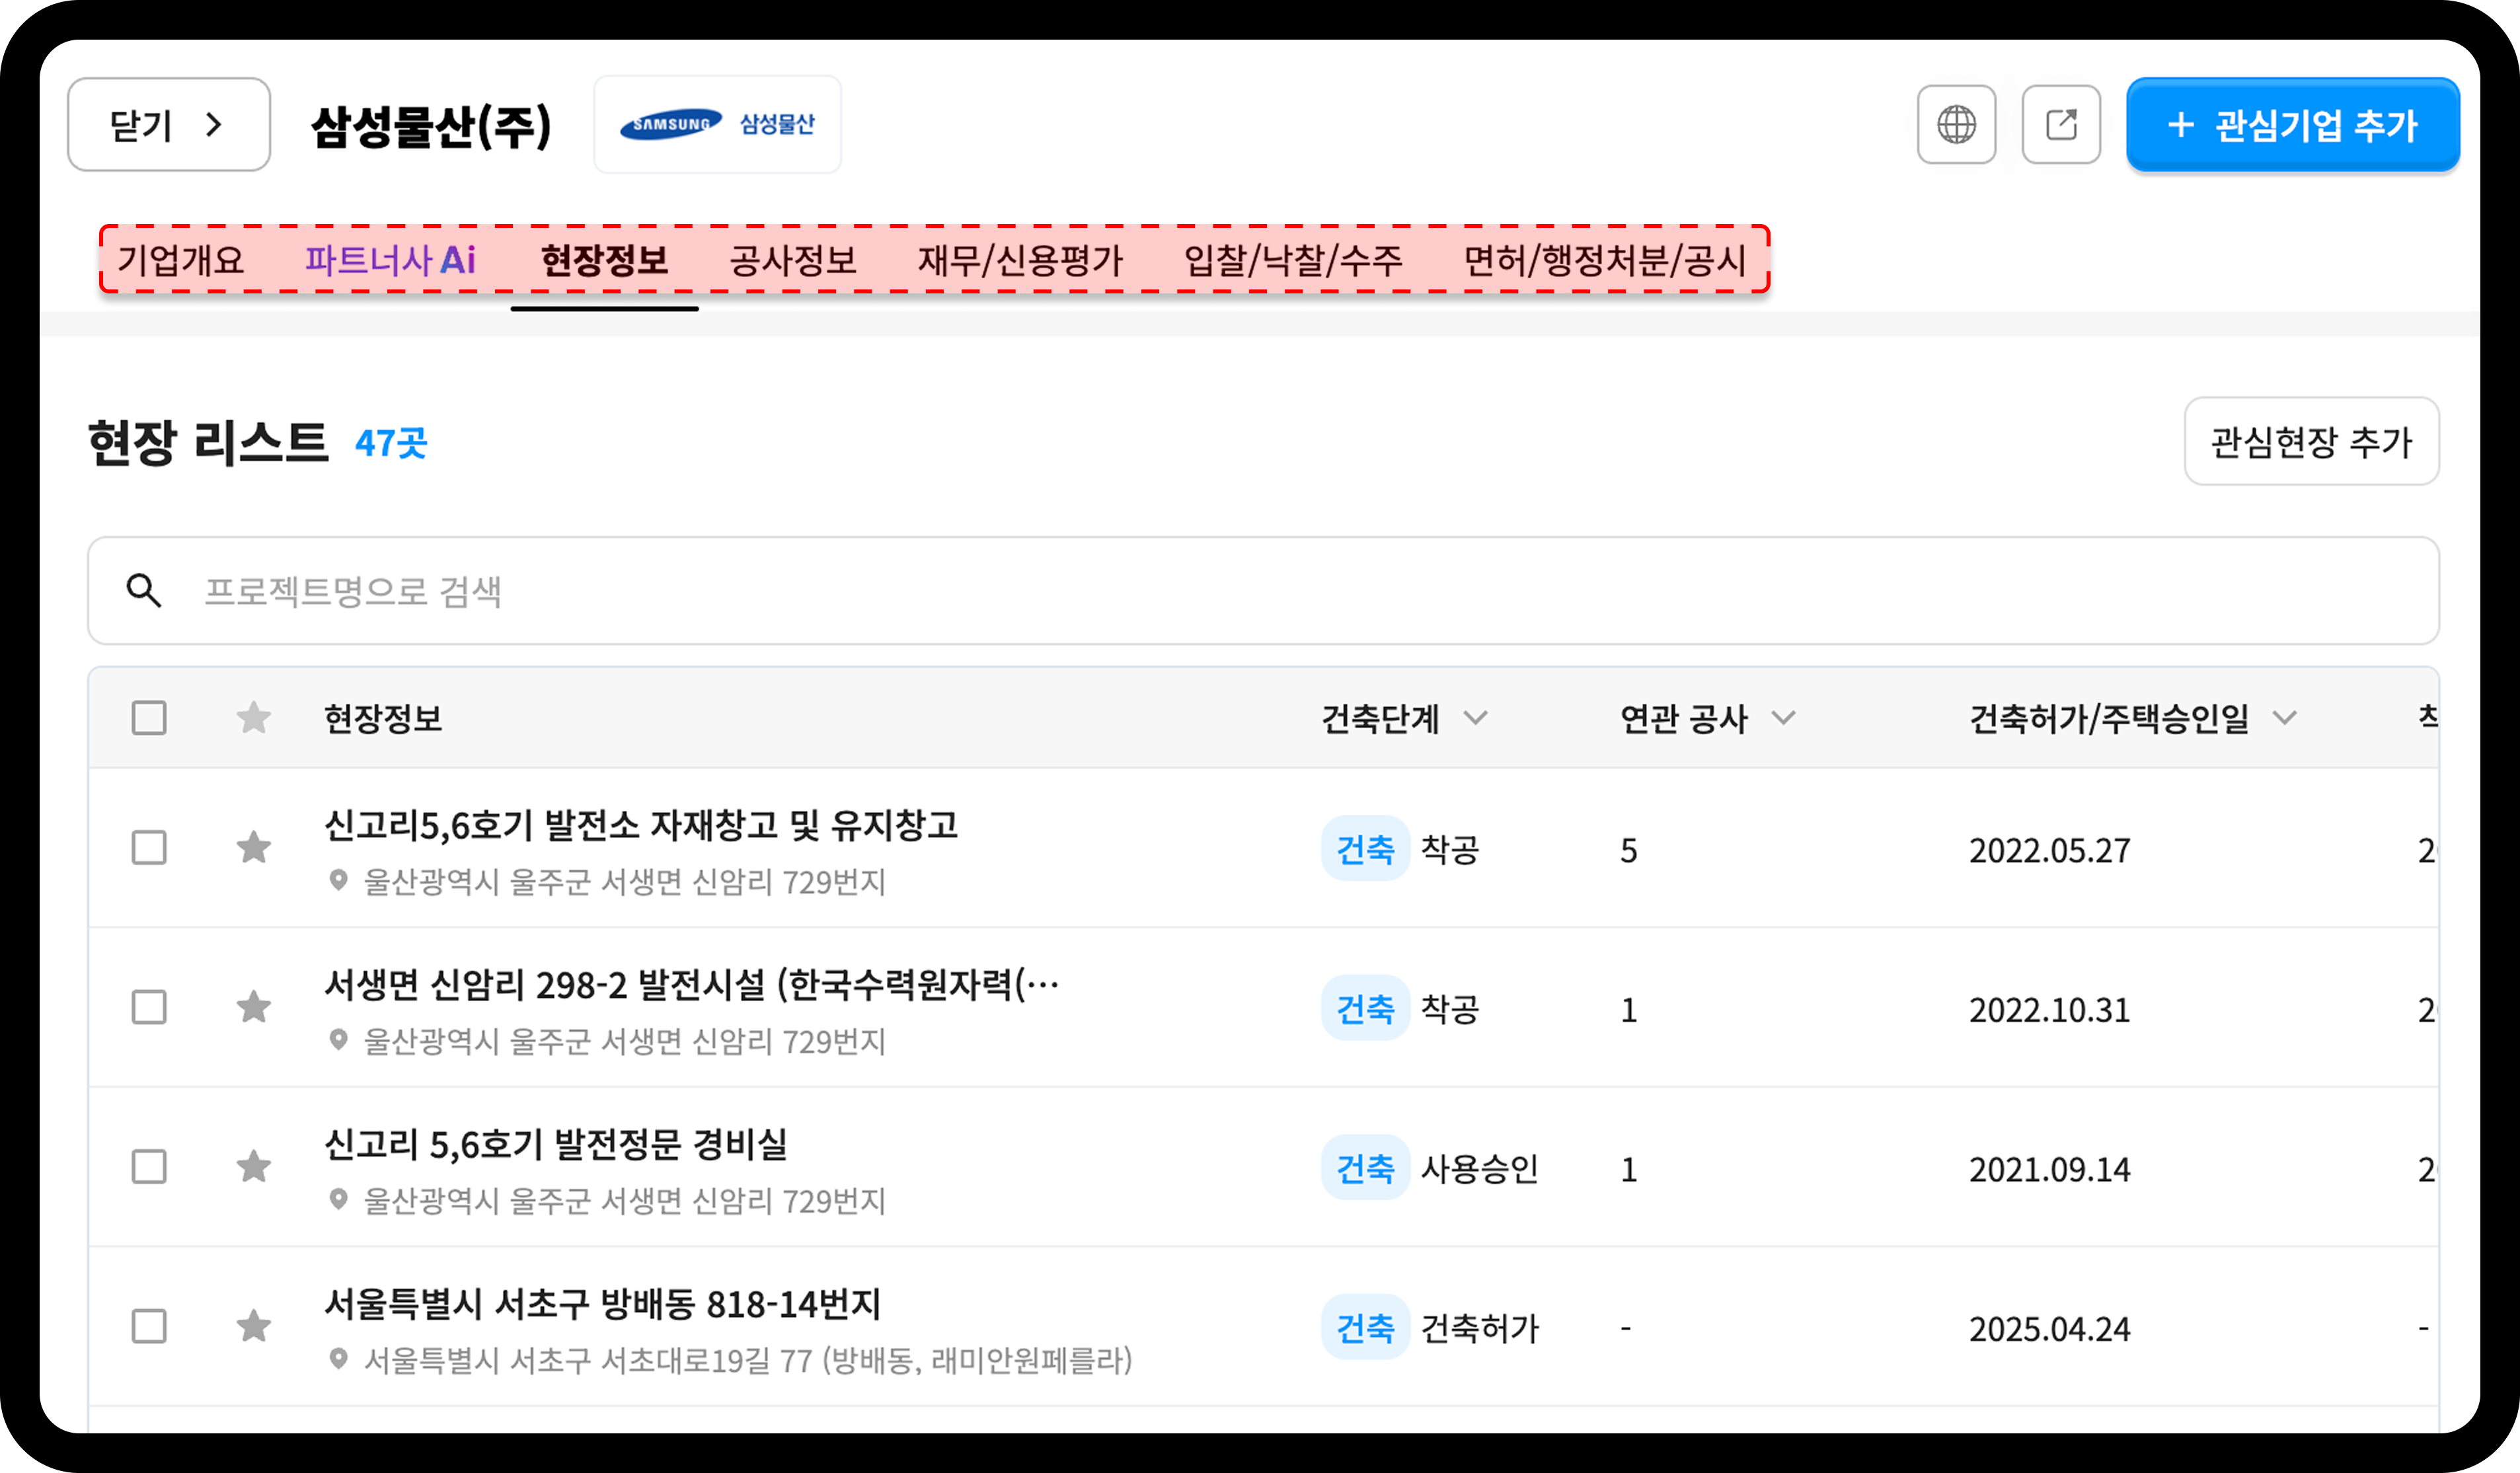The image size is (2520, 1473).
Task: Click the 47곳 site count
Action: click(x=391, y=443)
